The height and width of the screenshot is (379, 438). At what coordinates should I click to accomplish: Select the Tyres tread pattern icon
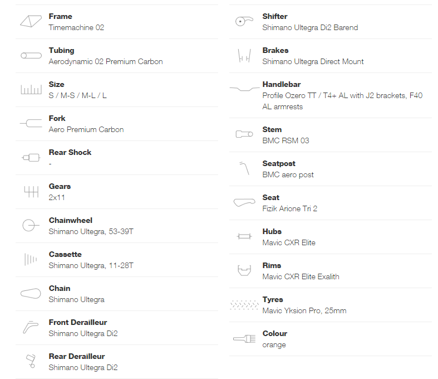(244, 305)
